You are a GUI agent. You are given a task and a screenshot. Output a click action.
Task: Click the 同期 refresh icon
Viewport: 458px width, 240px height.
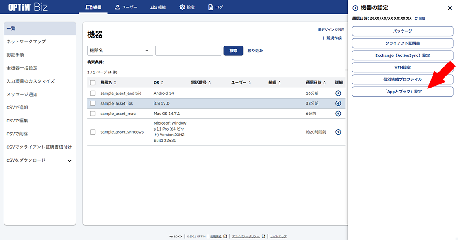(x=416, y=18)
